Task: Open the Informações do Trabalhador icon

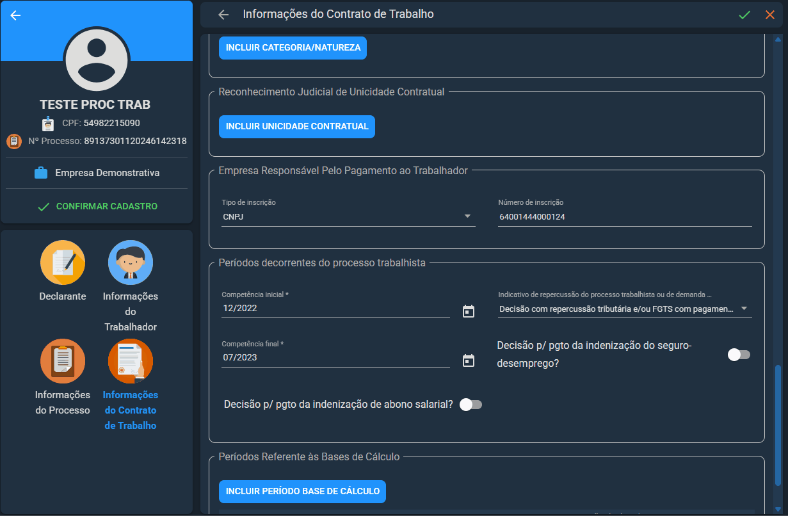Action: (131, 262)
